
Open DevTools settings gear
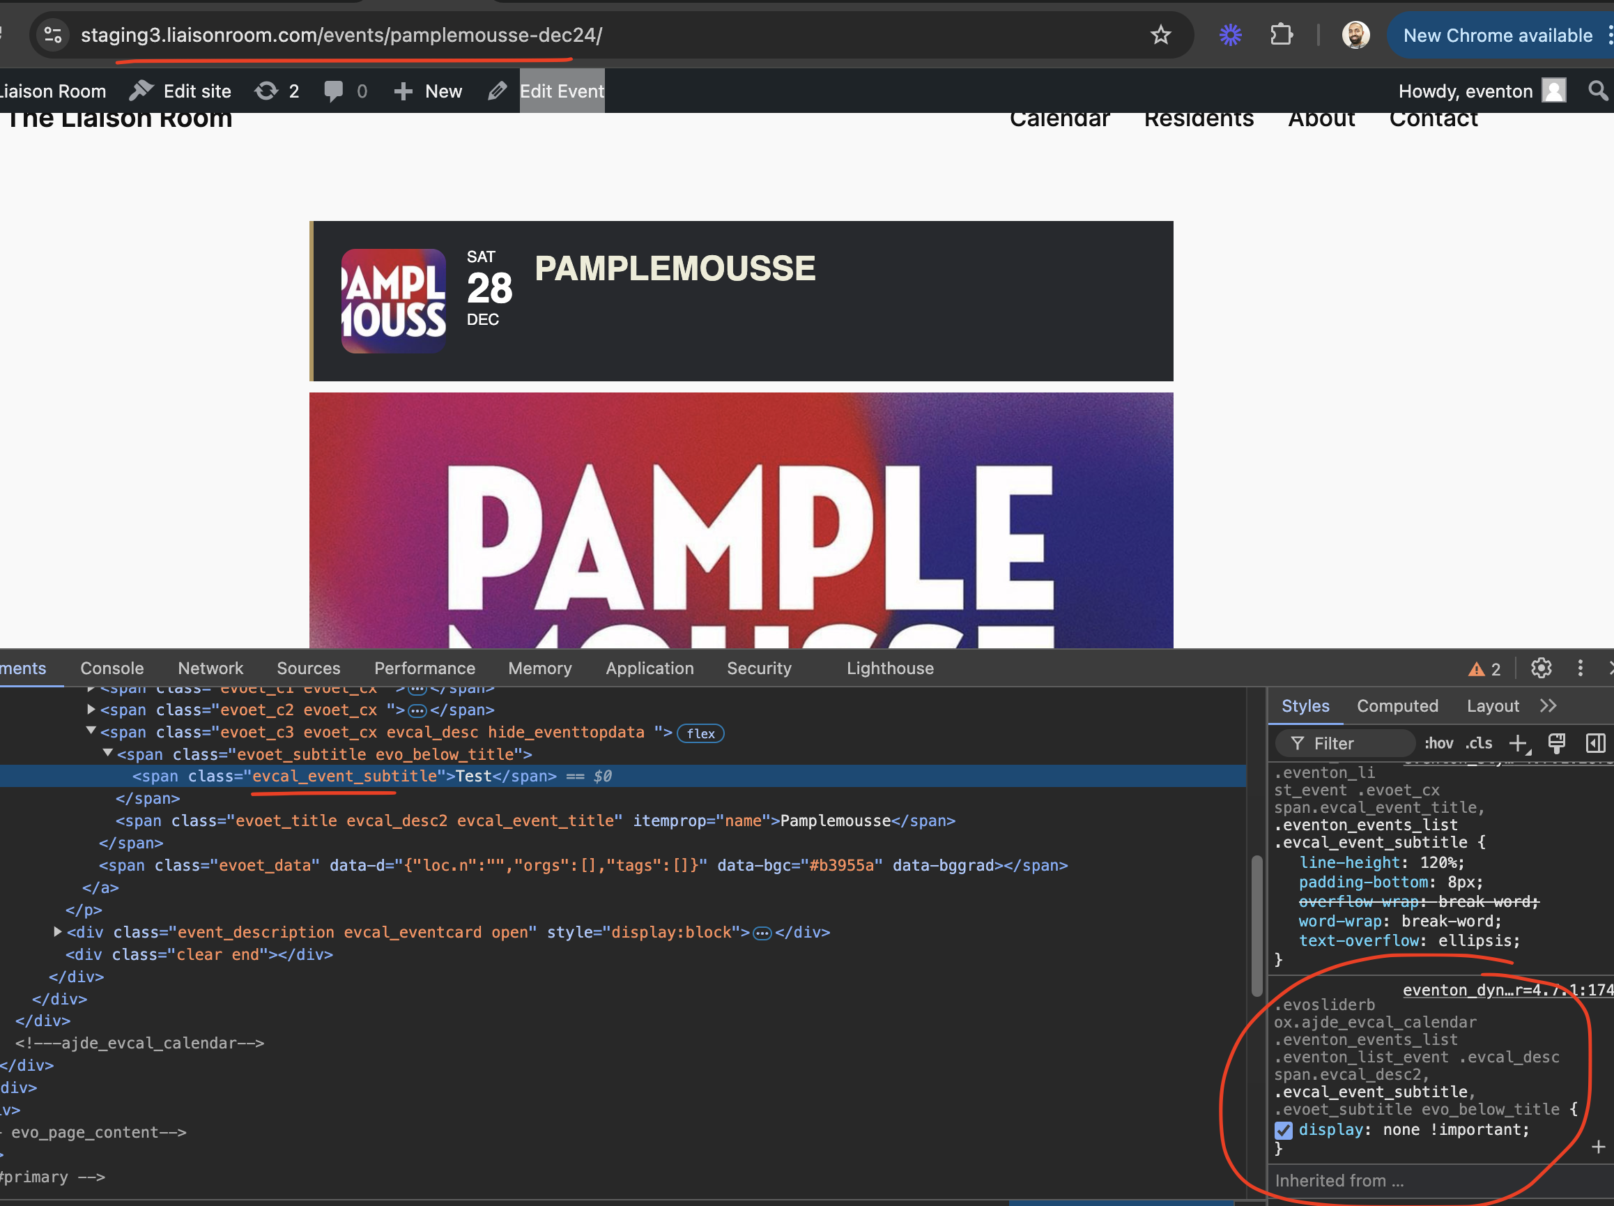tap(1541, 668)
